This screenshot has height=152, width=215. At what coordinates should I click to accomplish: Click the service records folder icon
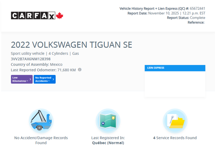(175, 121)
